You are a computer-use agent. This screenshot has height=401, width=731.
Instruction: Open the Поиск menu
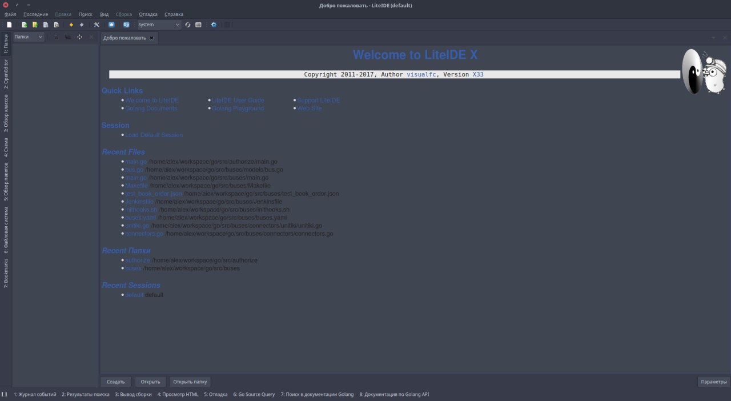[x=86, y=14]
